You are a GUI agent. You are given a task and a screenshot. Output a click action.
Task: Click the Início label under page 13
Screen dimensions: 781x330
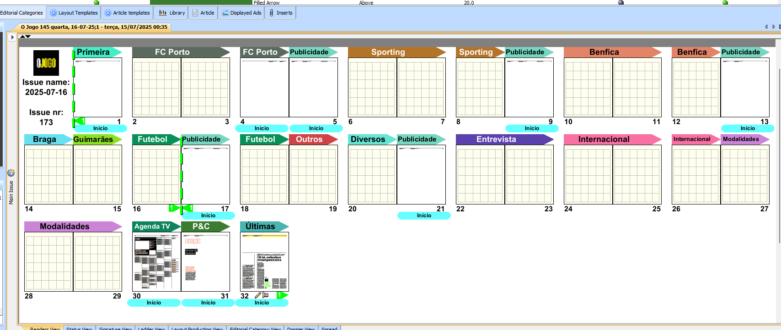click(x=748, y=128)
